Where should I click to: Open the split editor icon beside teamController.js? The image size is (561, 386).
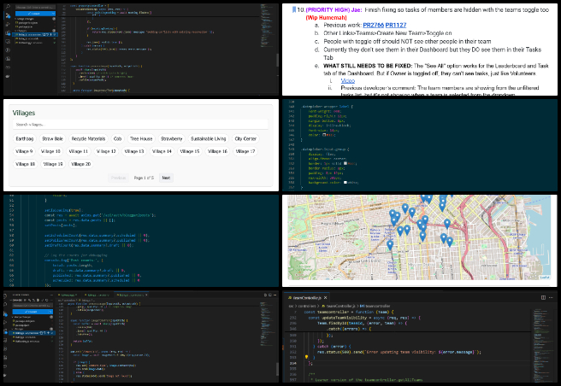543,297
